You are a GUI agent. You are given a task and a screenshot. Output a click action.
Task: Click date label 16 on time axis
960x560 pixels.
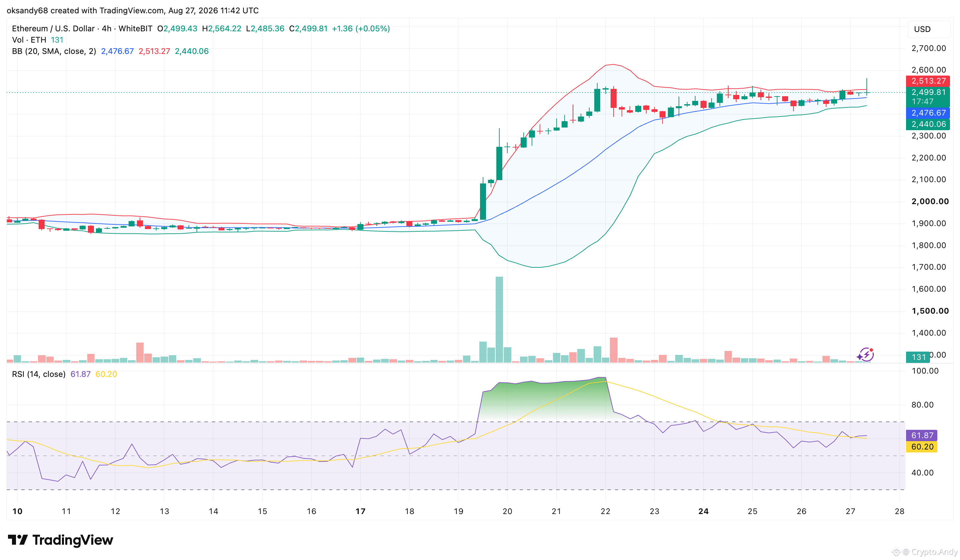click(x=312, y=511)
